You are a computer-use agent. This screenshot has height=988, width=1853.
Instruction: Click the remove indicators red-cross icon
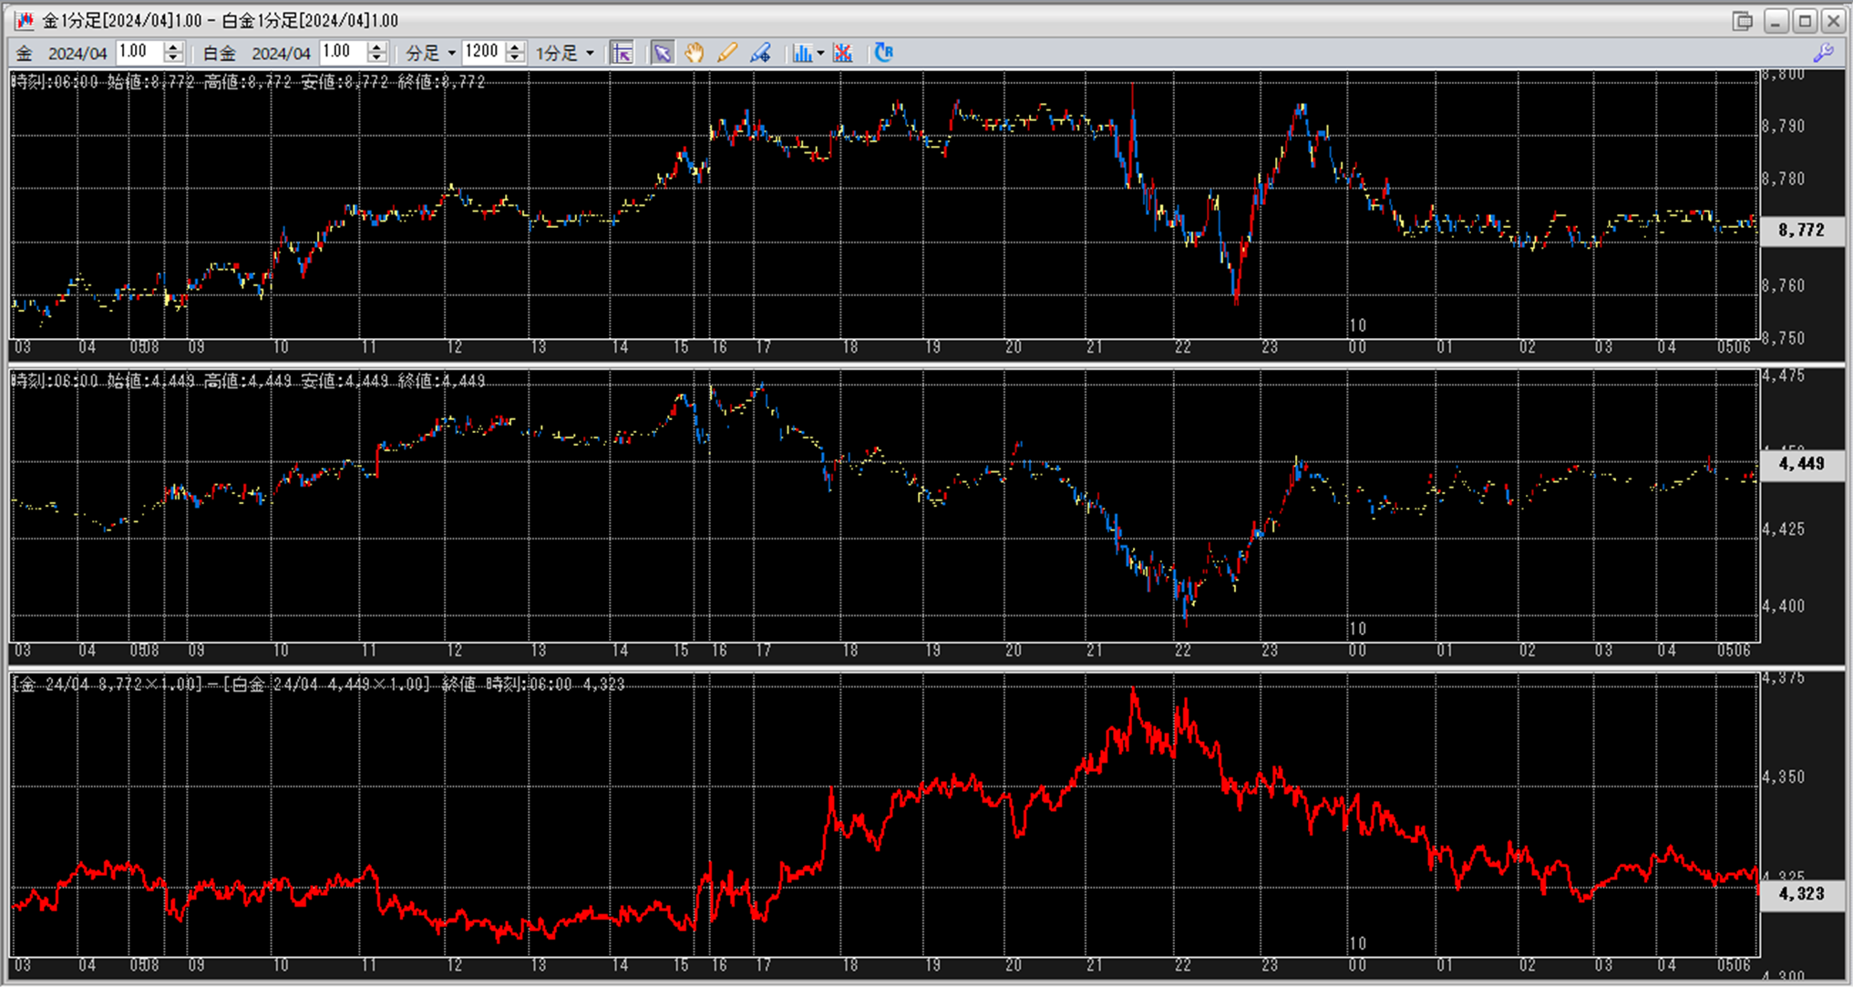843,53
